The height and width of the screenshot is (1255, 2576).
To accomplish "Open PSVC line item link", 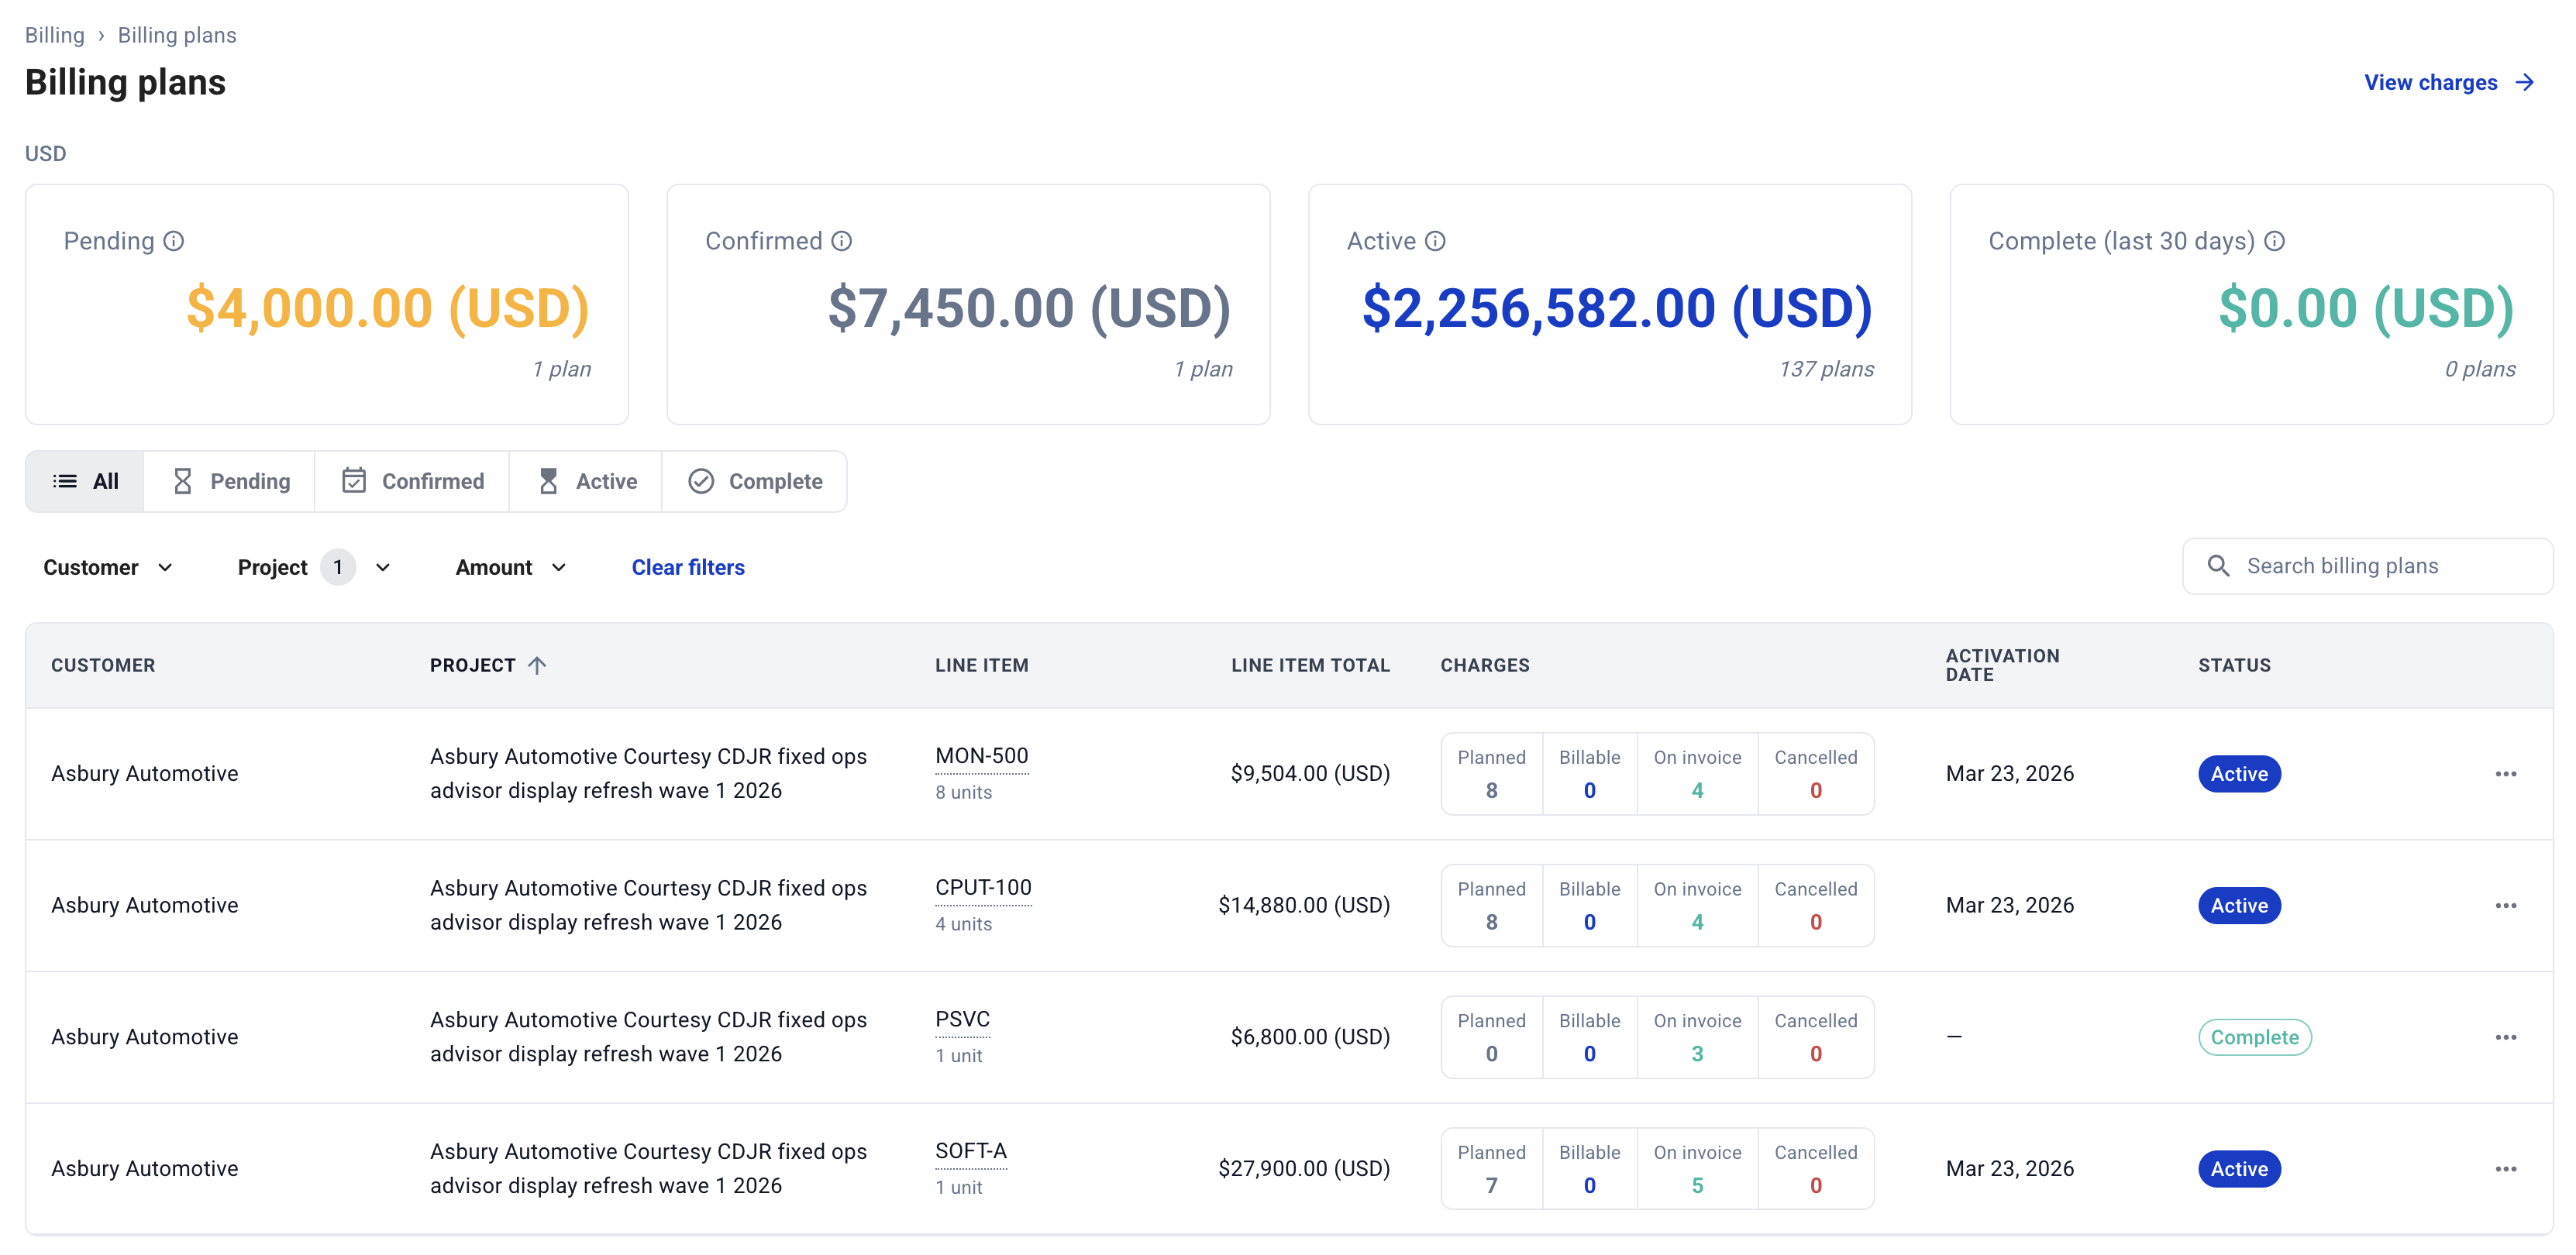I will pyautogui.click(x=962, y=1021).
